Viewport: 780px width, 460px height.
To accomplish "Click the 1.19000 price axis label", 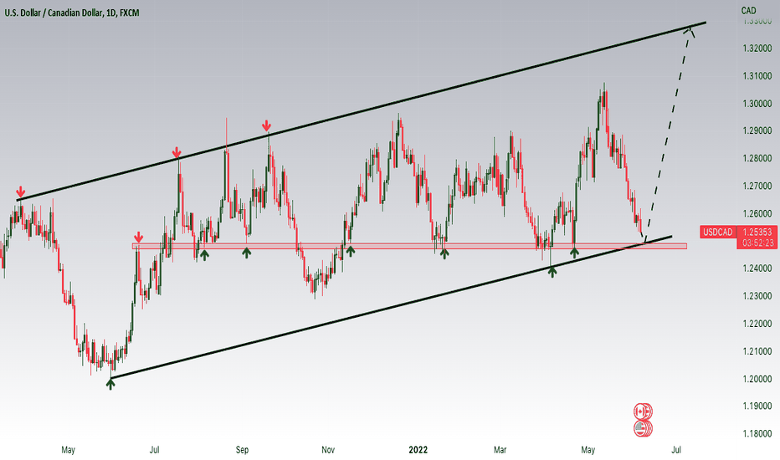I will [x=757, y=406].
